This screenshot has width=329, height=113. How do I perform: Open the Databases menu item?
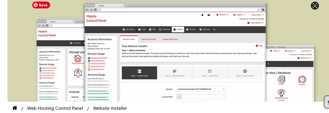coord(164,29)
